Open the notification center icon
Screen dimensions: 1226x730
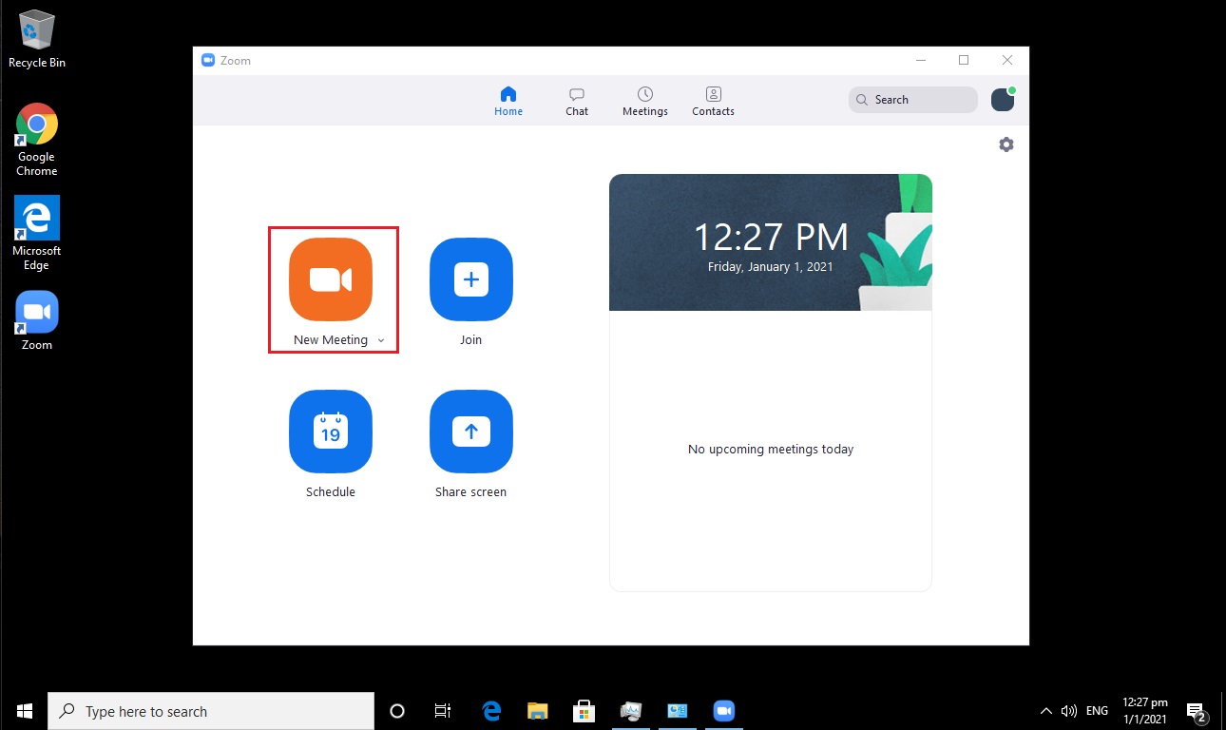1197,712
